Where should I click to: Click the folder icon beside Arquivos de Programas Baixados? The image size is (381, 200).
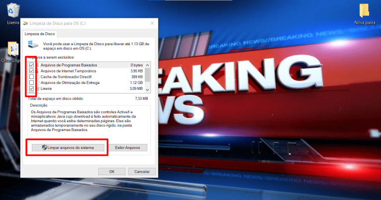pyautogui.click(x=37, y=65)
